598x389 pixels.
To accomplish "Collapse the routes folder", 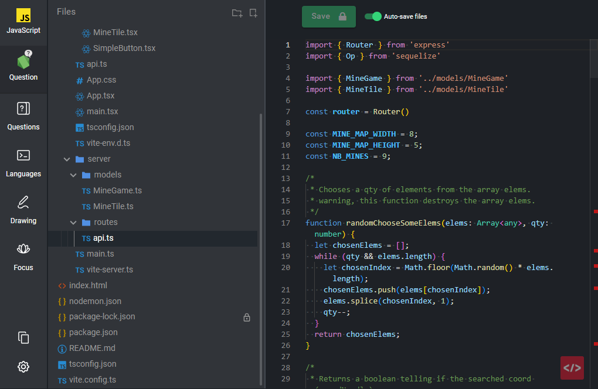I will point(73,222).
